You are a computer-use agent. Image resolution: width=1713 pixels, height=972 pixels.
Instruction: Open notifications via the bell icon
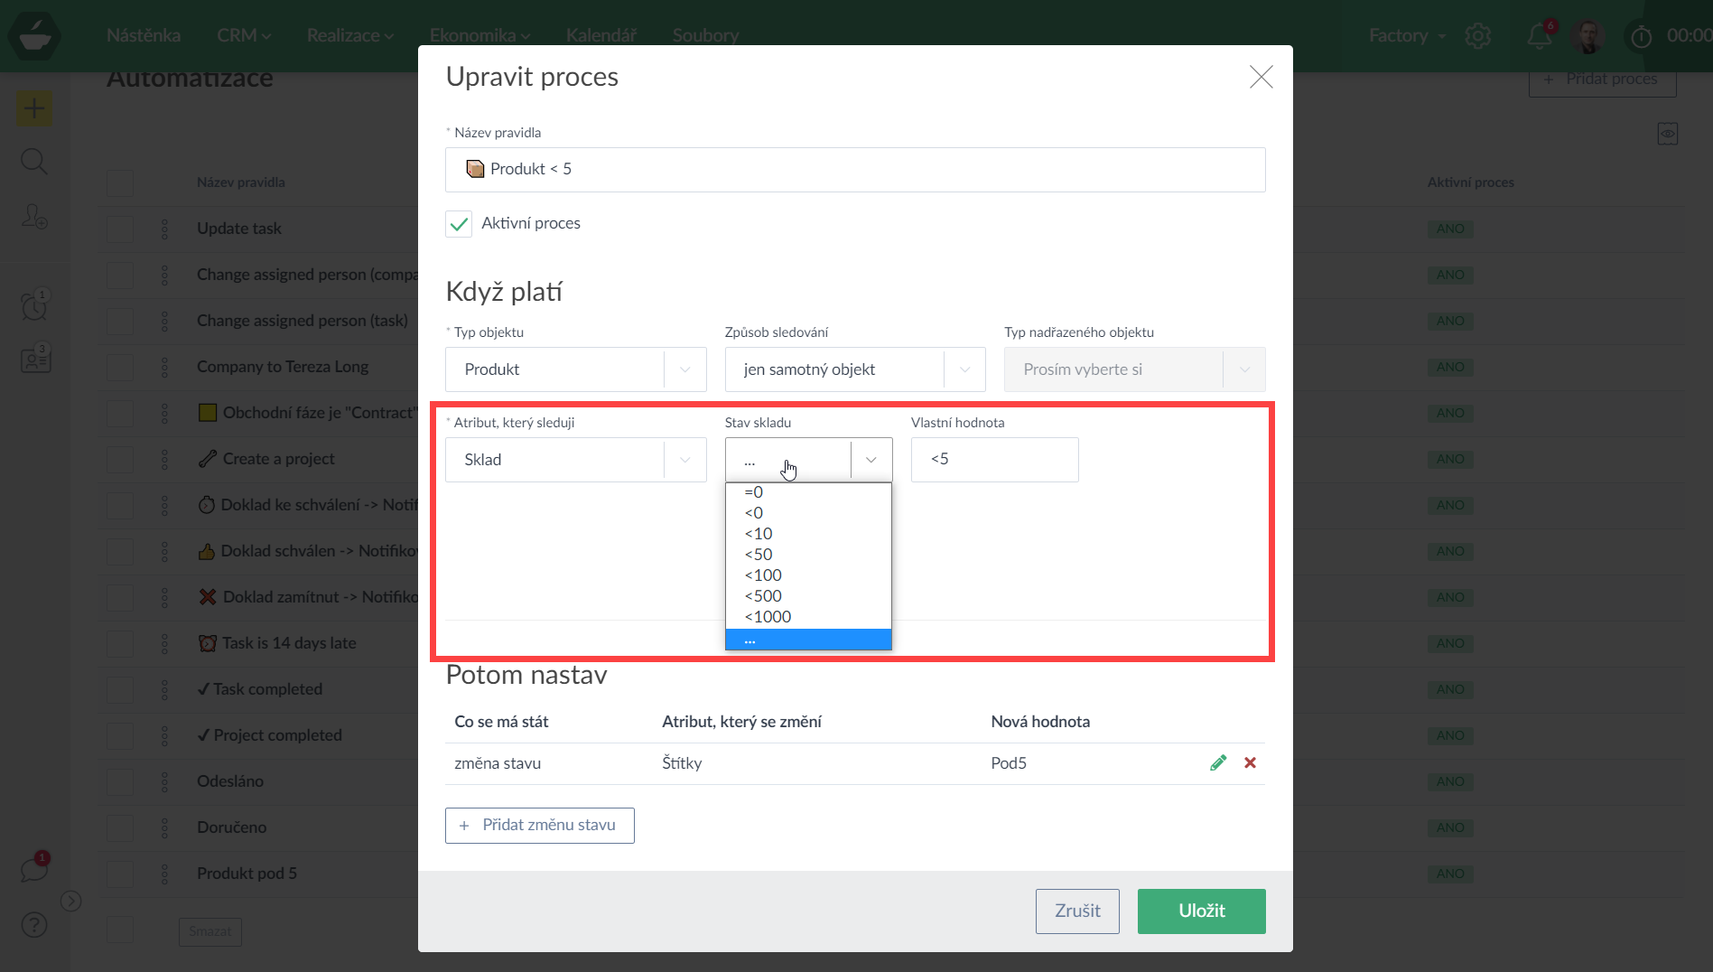(x=1539, y=36)
